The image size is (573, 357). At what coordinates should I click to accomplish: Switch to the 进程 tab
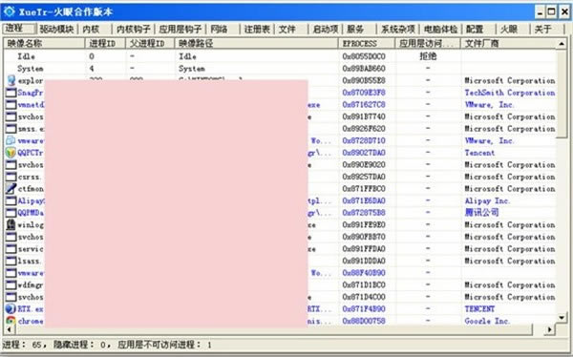click(19, 29)
